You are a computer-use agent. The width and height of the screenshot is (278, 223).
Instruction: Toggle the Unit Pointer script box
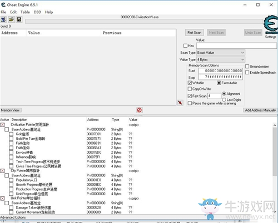2,199
